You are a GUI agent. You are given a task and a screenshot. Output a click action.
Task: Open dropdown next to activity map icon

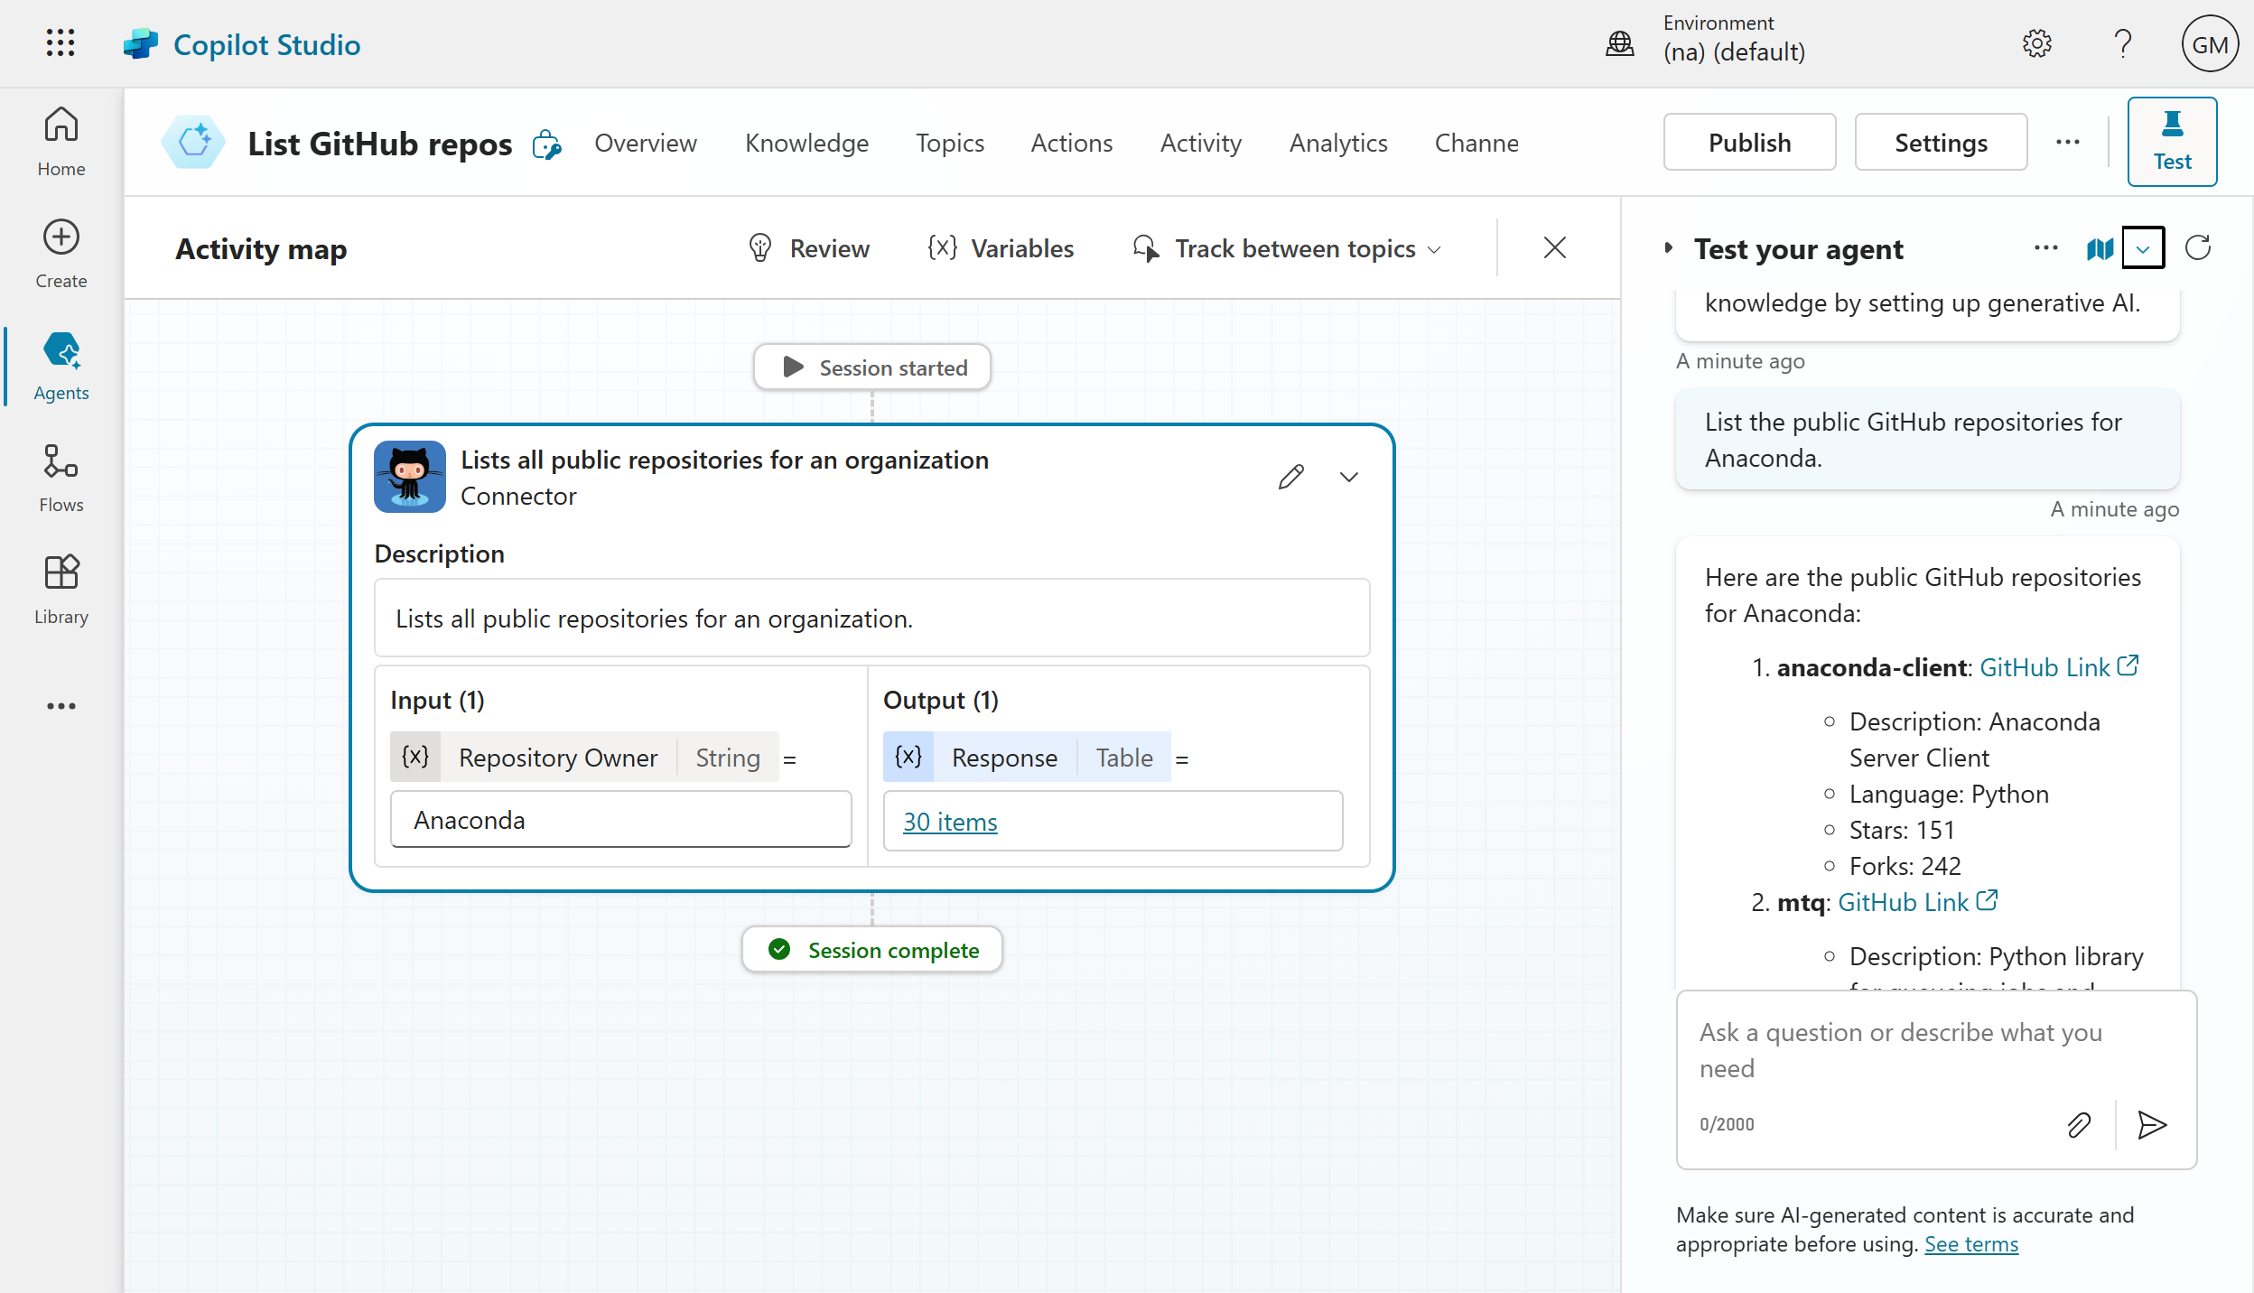click(x=2142, y=248)
